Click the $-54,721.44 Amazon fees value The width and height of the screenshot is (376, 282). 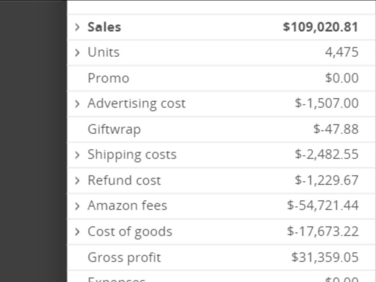323,206
